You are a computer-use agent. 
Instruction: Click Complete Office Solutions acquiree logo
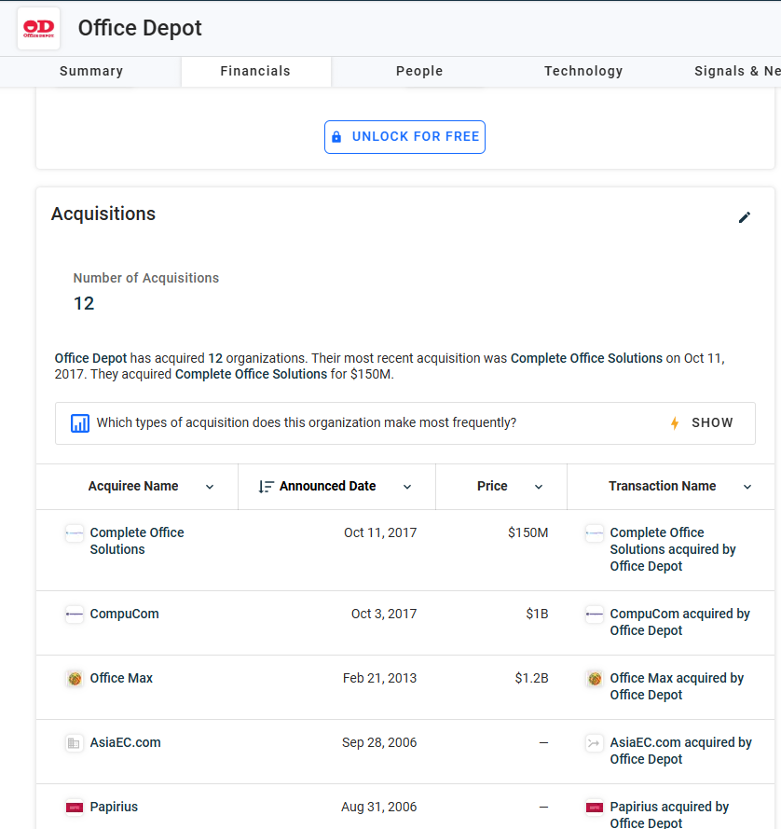[75, 533]
